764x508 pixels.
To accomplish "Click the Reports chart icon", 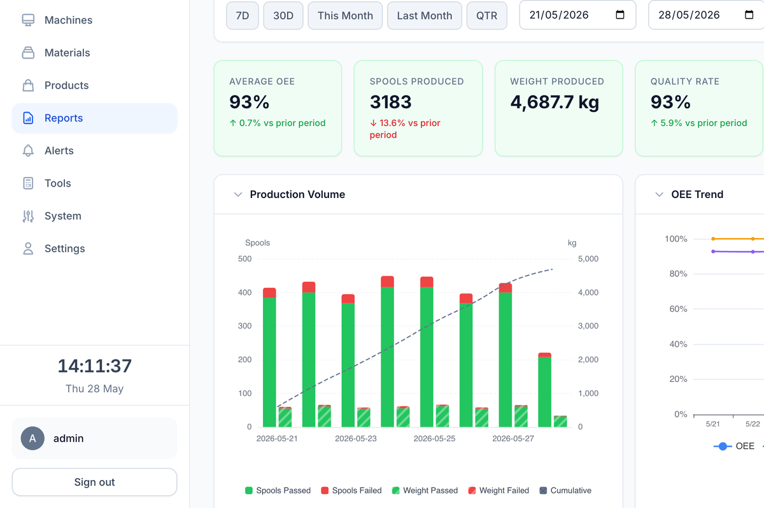I will pos(28,118).
